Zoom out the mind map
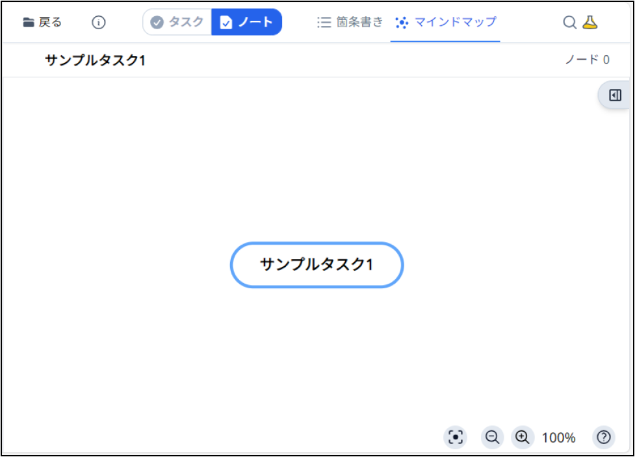 (x=493, y=437)
